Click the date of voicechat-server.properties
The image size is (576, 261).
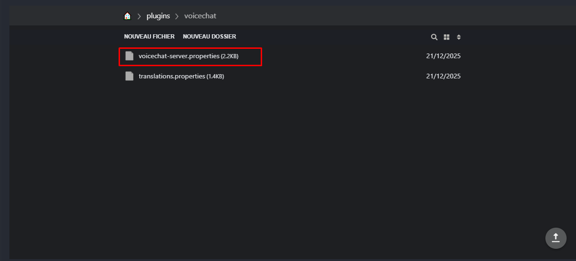(x=443, y=56)
